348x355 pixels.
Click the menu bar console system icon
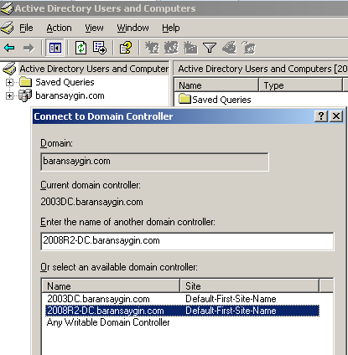[x=7, y=28]
